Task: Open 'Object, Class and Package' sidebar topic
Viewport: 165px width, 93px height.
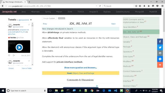Action: [141, 37]
